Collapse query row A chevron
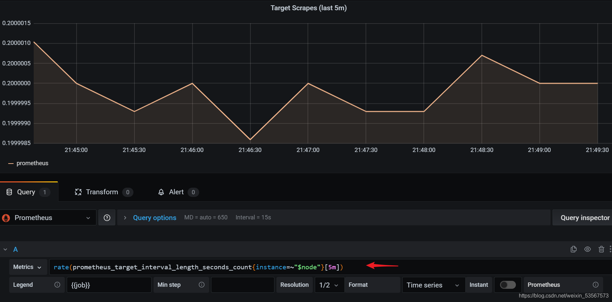612x302 pixels. pos(5,249)
